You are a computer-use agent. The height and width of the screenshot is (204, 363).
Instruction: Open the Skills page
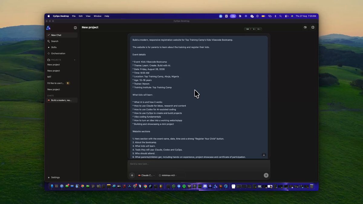tap(62, 47)
